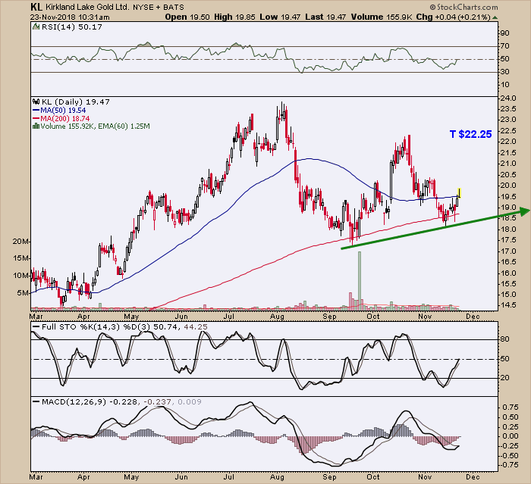Click the green up-triangle change indicator

(495, 17)
